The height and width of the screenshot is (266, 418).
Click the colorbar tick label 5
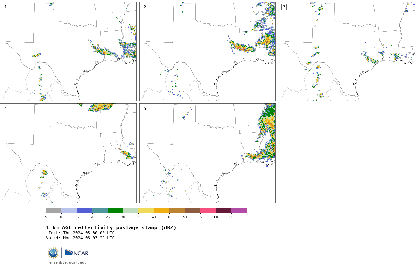coord(46,217)
